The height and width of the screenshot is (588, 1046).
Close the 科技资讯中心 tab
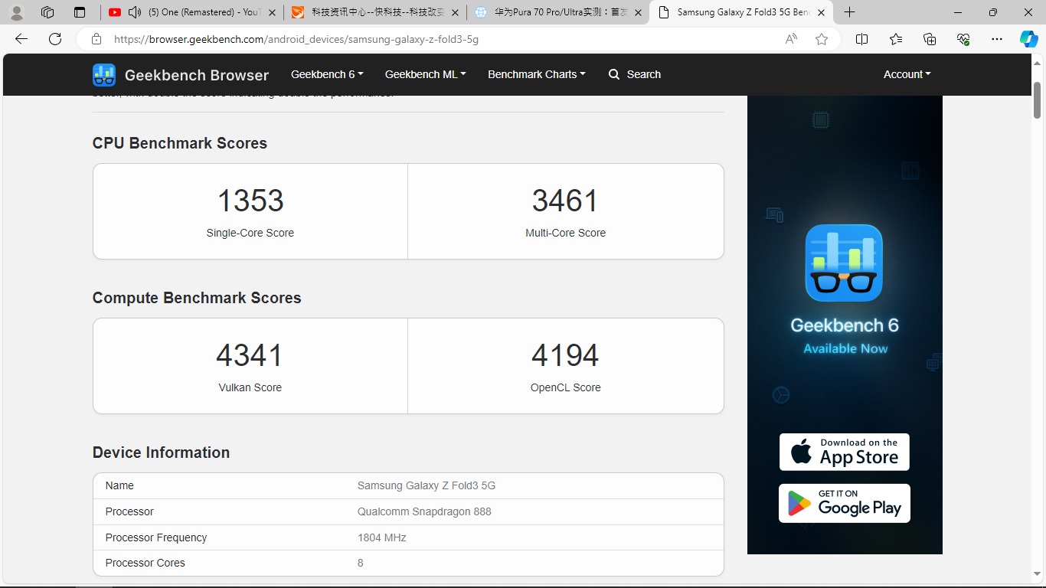(456, 12)
